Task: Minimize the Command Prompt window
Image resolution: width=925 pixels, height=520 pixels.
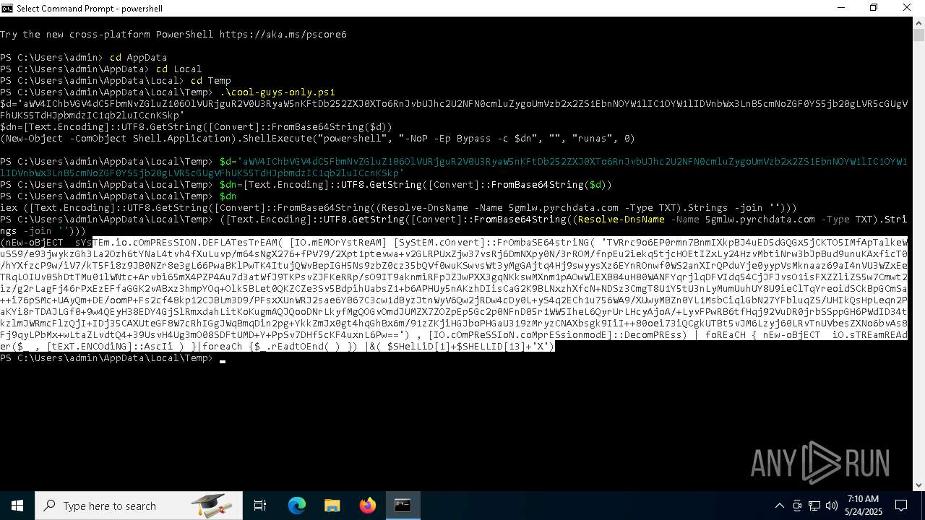Action: pos(840,8)
